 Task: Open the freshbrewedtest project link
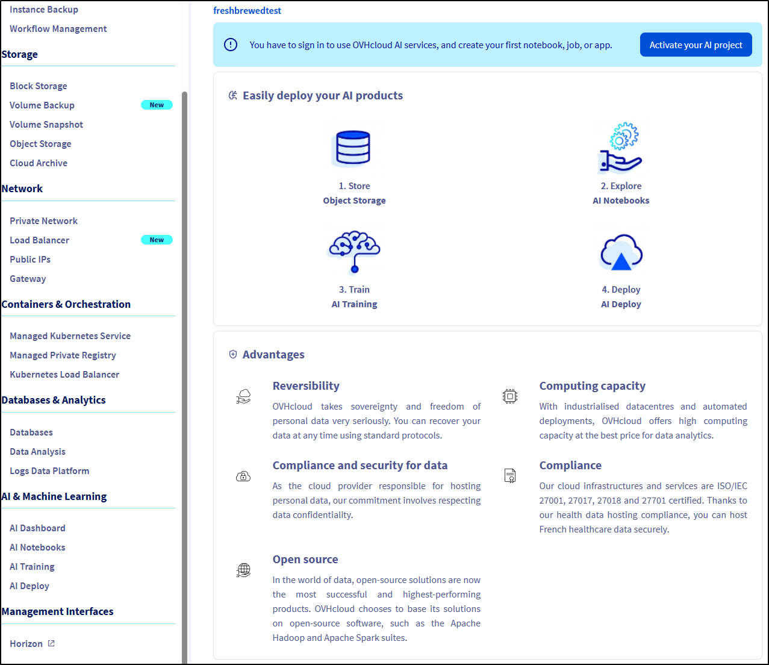pos(247,10)
